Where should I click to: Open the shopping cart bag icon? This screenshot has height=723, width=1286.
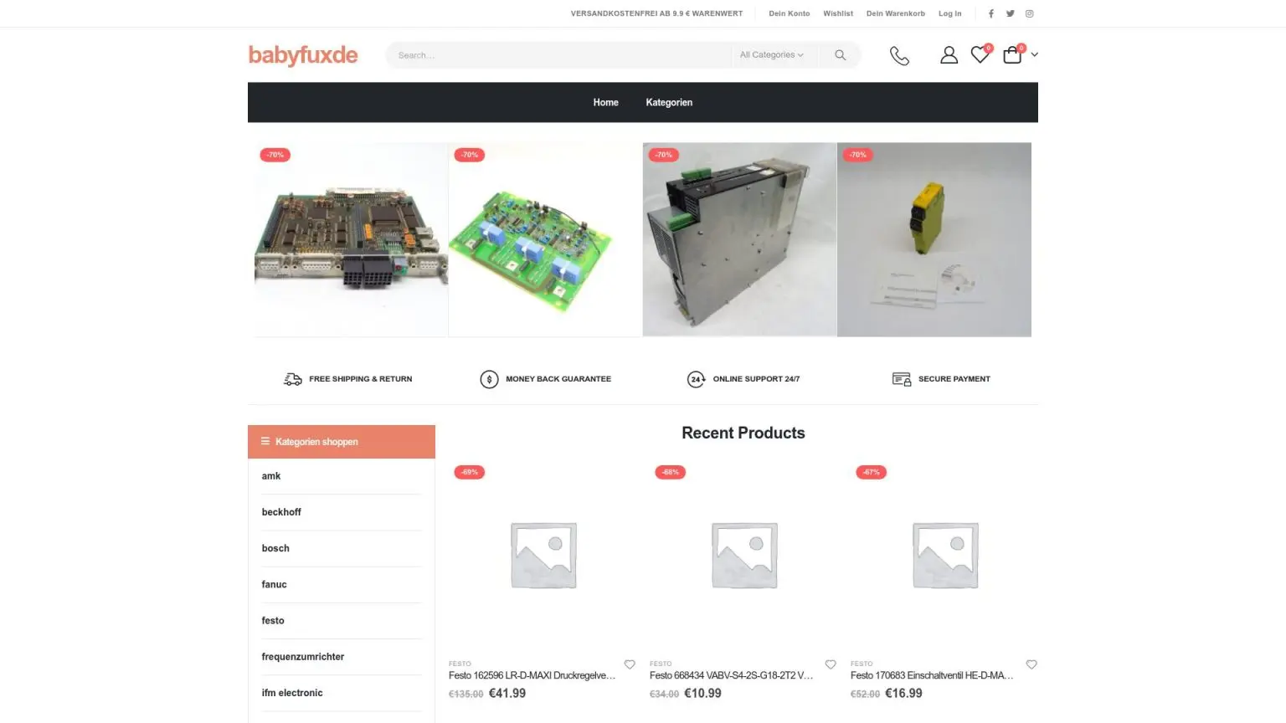(x=1012, y=55)
